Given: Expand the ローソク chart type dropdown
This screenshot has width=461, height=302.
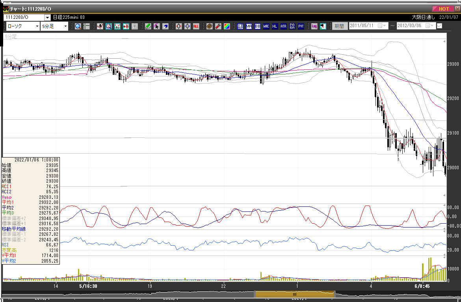Looking at the screenshot, I should tap(37, 26).
